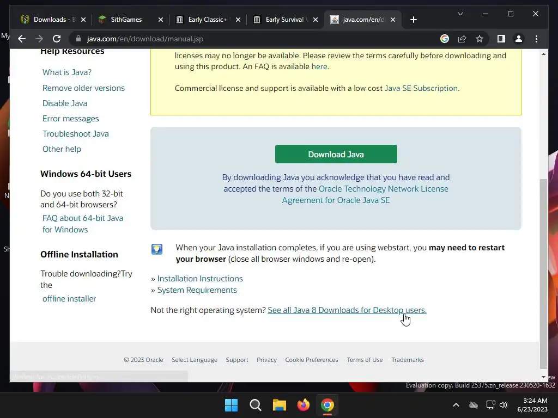Launch Firefox from the taskbar
The image size is (558, 418).
[x=303, y=405]
